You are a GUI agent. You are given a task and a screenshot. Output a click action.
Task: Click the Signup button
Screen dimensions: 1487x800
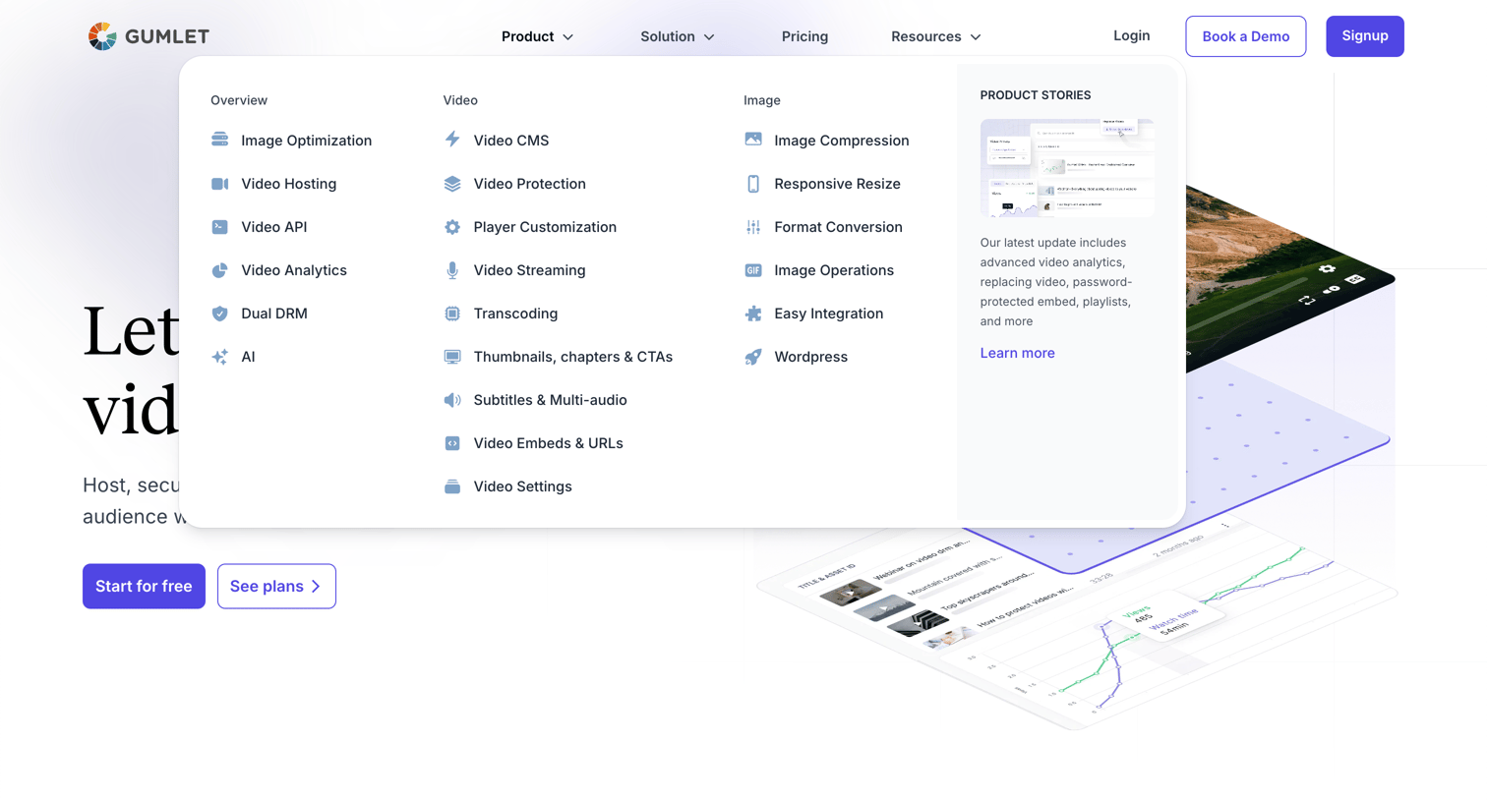[x=1364, y=36]
